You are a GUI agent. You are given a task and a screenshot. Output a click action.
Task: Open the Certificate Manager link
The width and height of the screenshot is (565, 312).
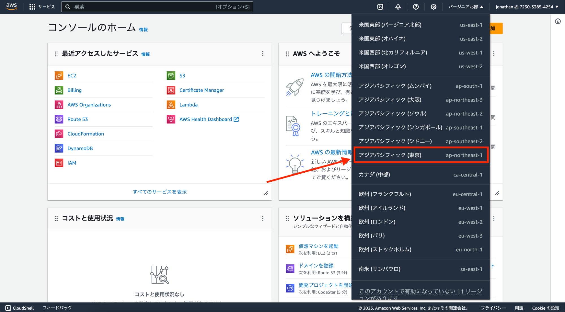click(x=202, y=90)
